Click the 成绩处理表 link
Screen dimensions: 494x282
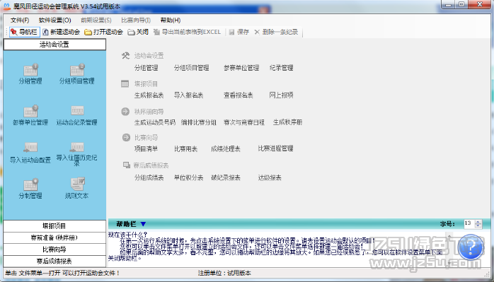tap(226, 148)
